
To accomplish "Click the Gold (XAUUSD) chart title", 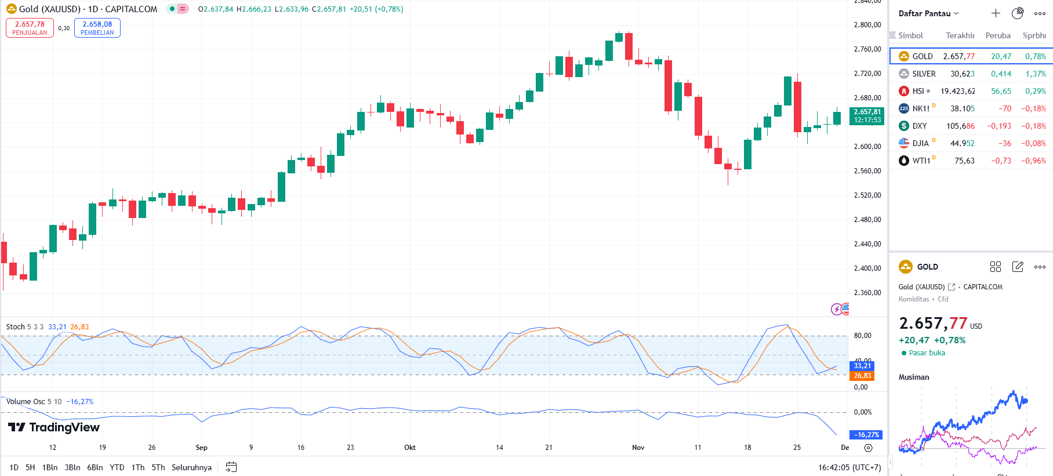I will tap(88, 9).
